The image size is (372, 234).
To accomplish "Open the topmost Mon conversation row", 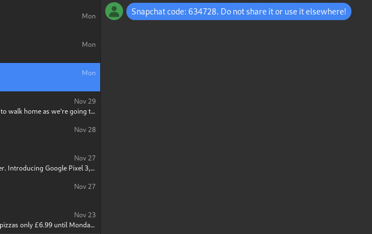I will point(50,20).
